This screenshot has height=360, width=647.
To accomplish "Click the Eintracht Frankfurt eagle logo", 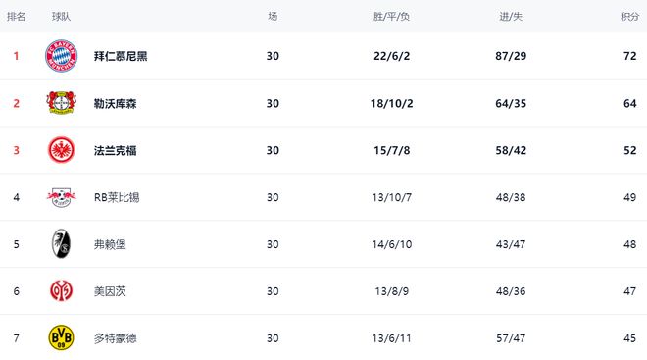I will pyautogui.click(x=61, y=150).
